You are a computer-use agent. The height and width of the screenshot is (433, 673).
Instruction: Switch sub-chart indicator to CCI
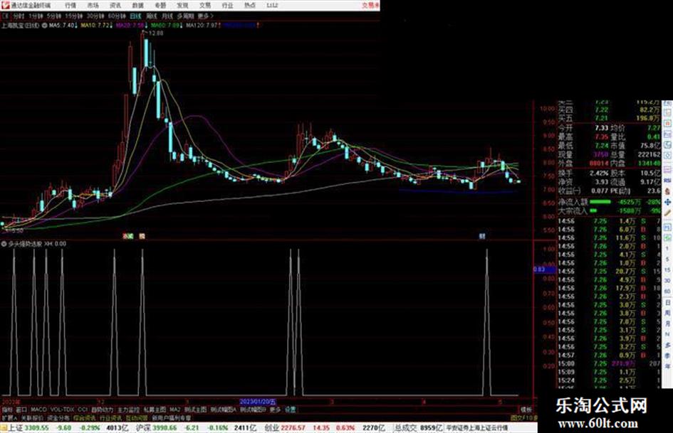click(x=83, y=410)
